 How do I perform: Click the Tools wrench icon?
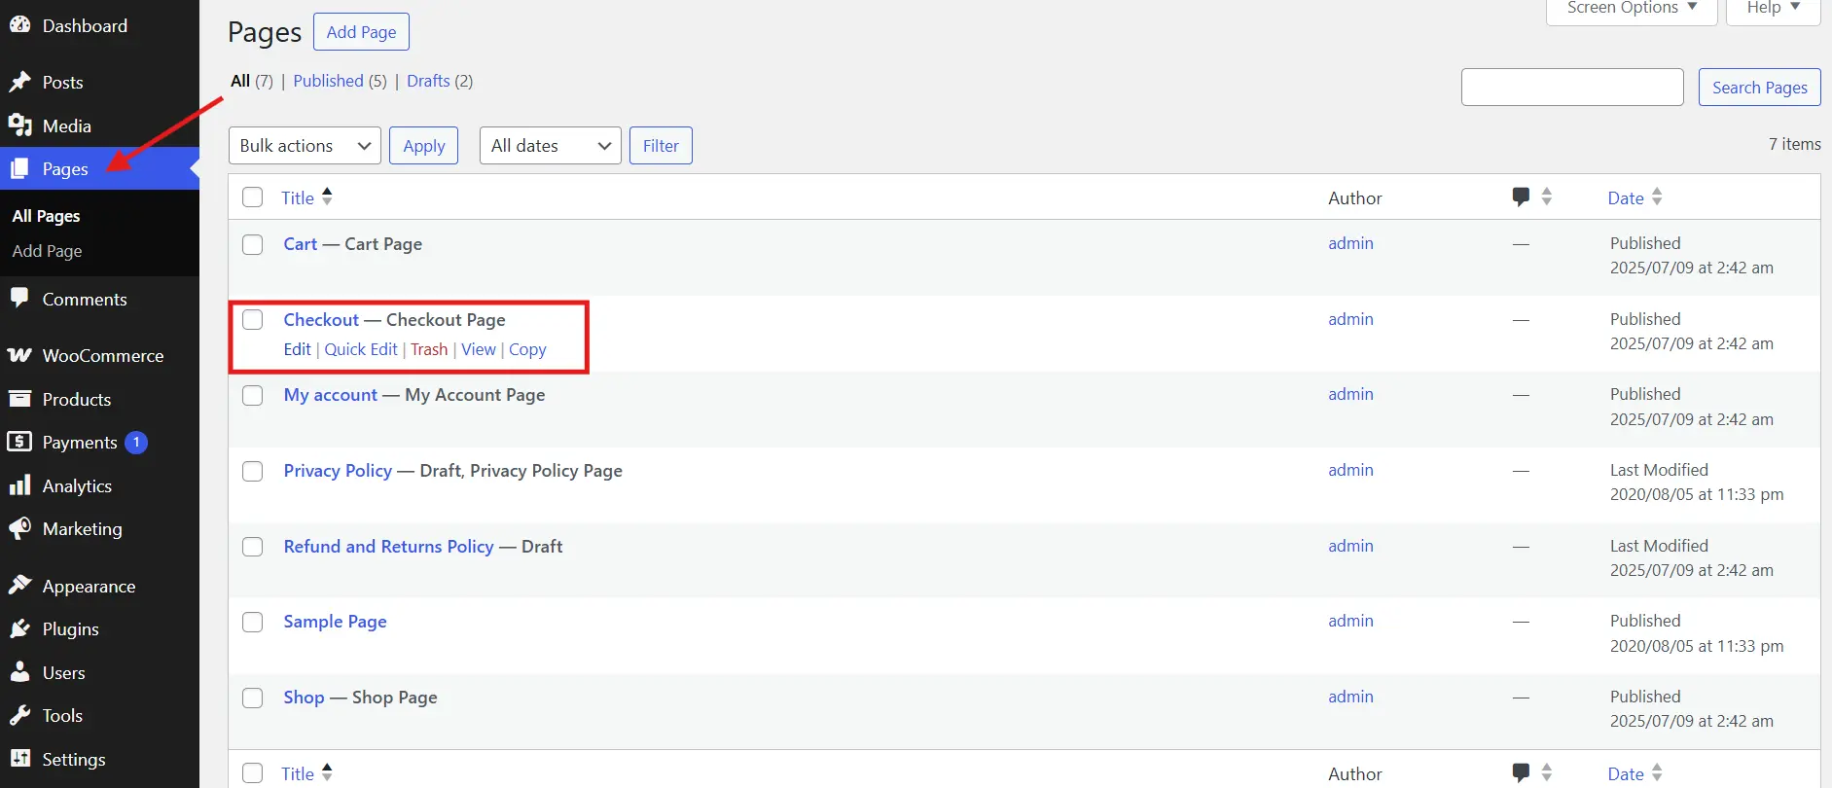tap(19, 715)
